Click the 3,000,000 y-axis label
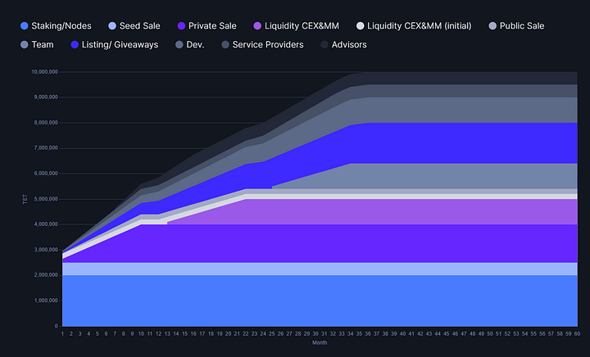This screenshot has height=357, width=590. (46, 250)
